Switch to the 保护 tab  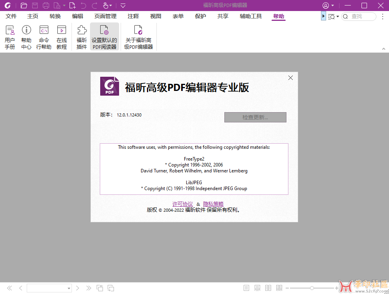[200, 16]
